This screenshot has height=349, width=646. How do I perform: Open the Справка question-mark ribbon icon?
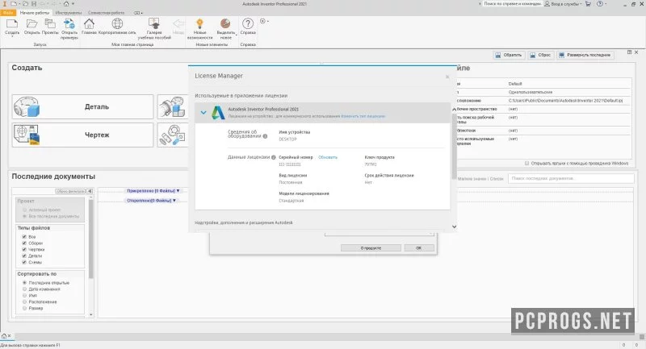pyautogui.click(x=248, y=24)
